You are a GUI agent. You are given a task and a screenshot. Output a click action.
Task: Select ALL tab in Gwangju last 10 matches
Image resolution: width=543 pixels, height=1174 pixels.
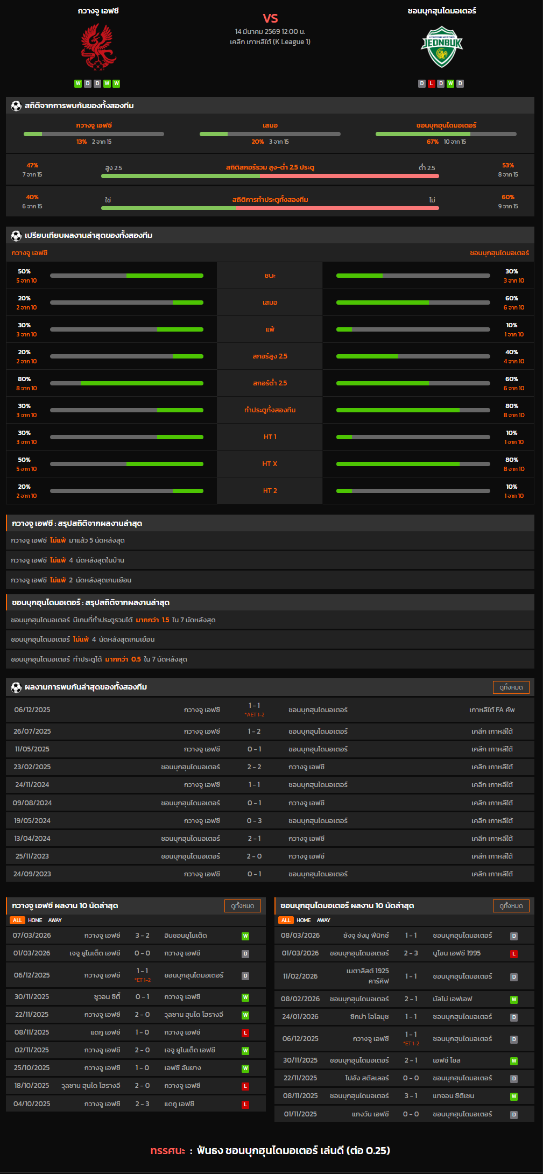(17, 920)
